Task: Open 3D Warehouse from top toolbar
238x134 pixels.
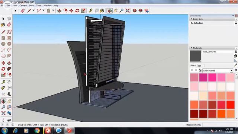Action: 135,11
